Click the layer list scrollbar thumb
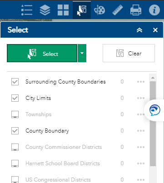The width and height of the screenshot is (164, 183). [153, 124]
